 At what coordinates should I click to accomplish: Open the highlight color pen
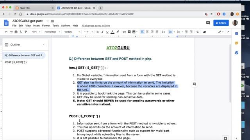118,32
